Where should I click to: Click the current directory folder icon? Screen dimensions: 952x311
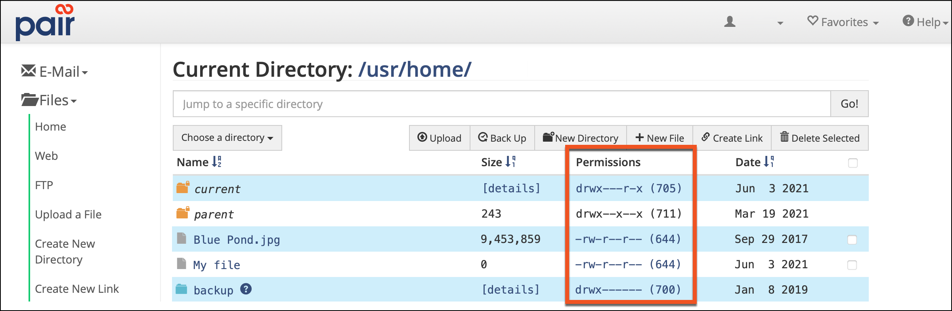click(183, 187)
